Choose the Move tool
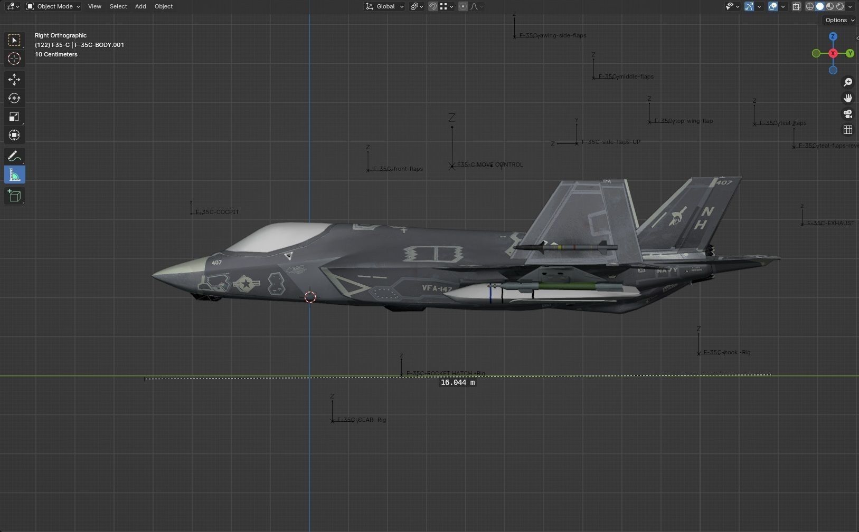 point(14,80)
